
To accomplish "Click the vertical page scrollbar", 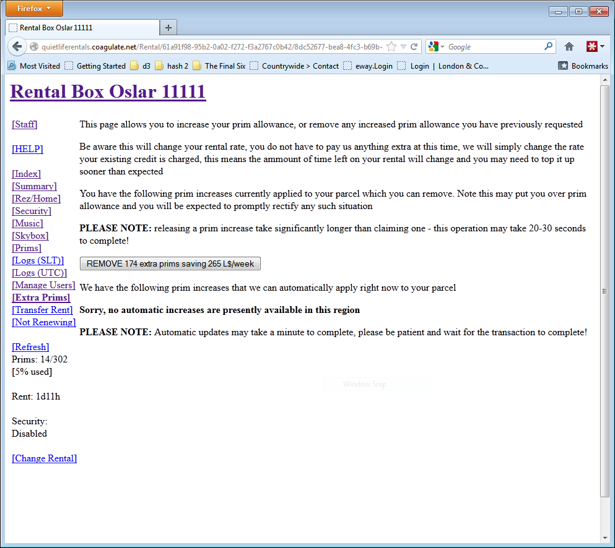I will 604,291.
